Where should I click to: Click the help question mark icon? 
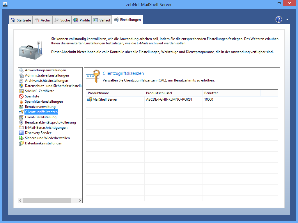(x=279, y=19)
